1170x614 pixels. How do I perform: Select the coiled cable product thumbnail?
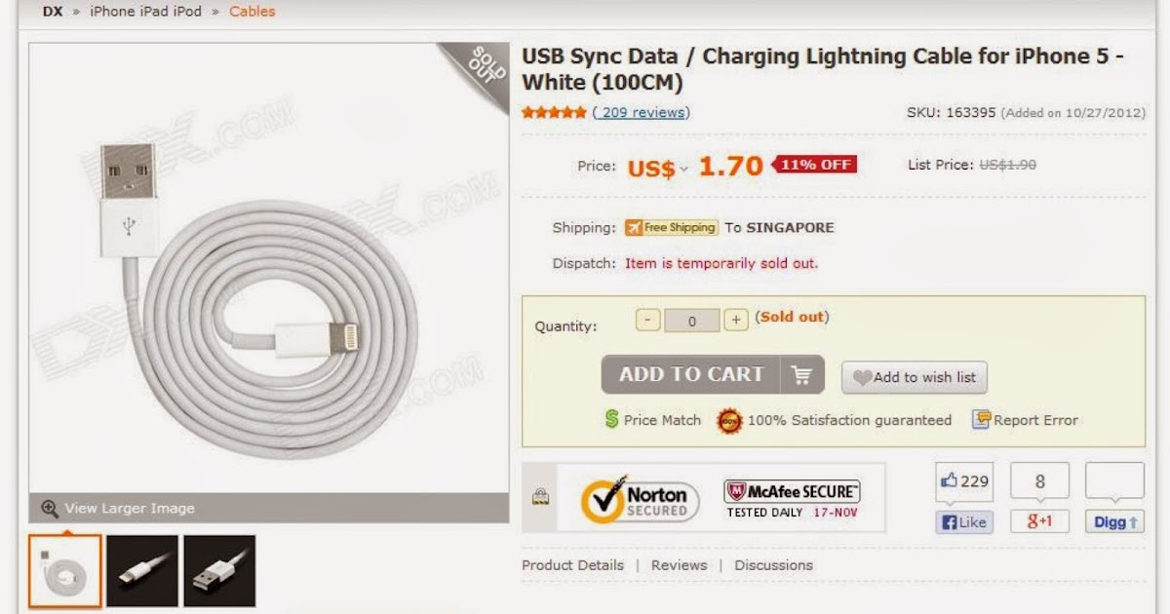[x=67, y=570]
